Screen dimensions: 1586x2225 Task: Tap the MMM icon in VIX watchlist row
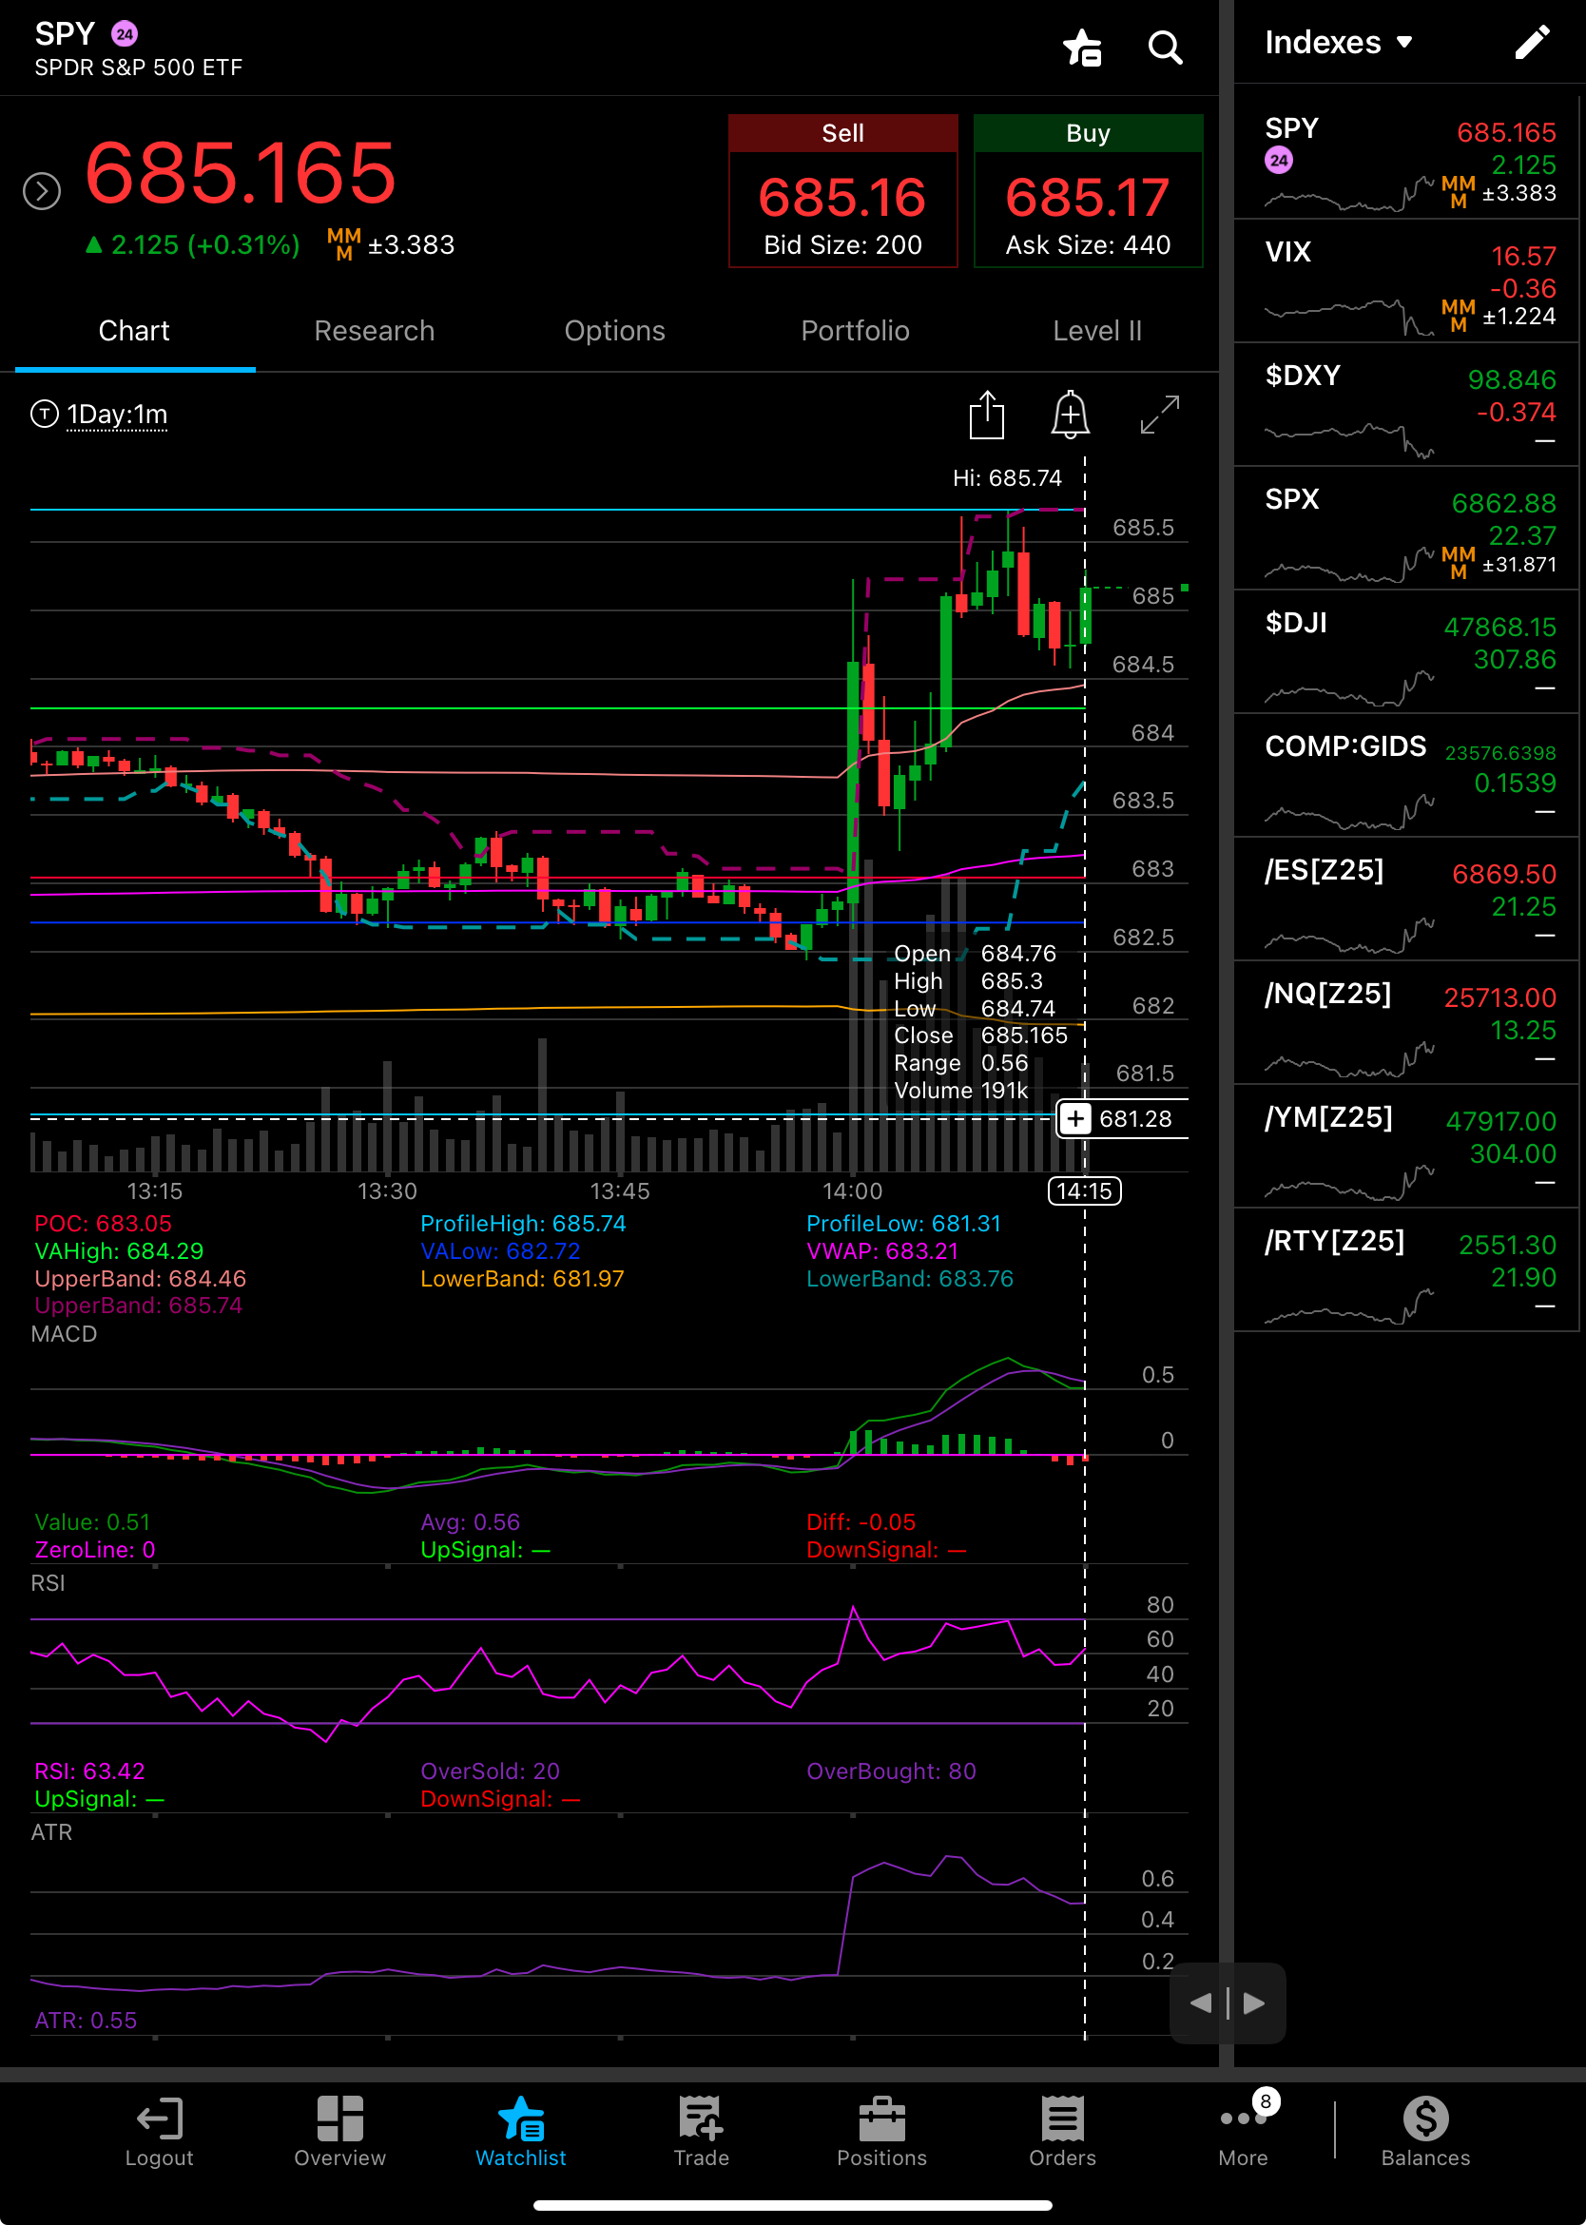[1458, 316]
